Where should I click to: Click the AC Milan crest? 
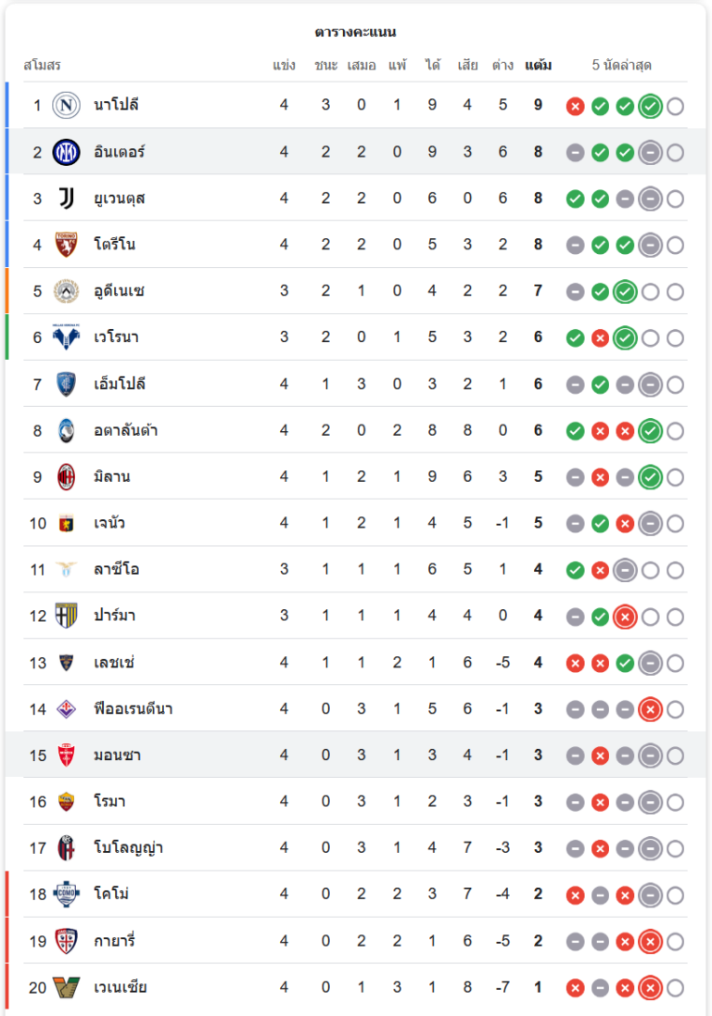(x=66, y=476)
